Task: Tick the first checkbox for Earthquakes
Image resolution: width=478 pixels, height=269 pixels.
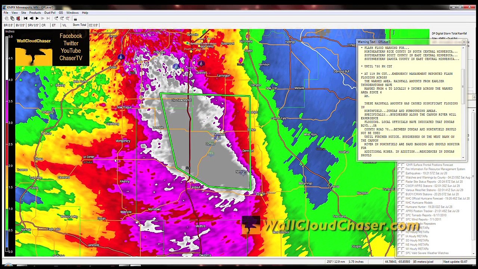Action: [x=399, y=173]
